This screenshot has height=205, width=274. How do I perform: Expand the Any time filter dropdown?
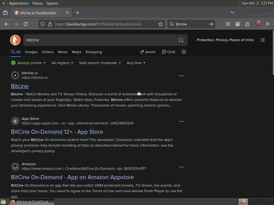pyautogui.click(x=136, y=63)
